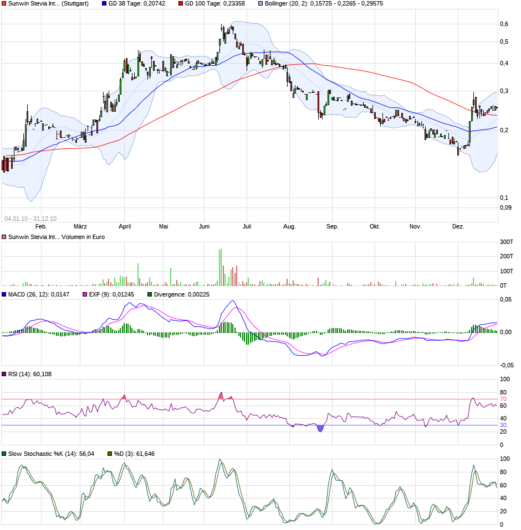Click the red RSI 70 threshold value
The image size is (521, 530).
point(503,399)
